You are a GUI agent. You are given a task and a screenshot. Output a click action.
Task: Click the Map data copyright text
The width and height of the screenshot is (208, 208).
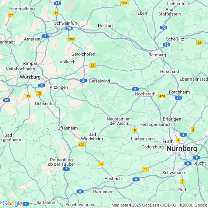[160, 205]
